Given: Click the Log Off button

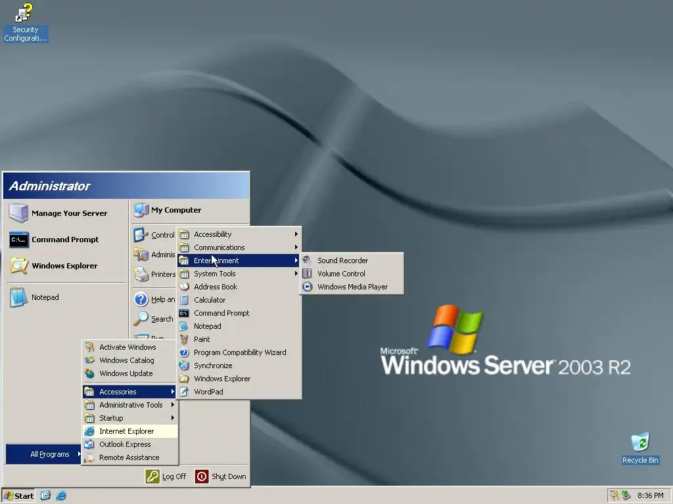Looking at the screenshot, I should [166, 476].
